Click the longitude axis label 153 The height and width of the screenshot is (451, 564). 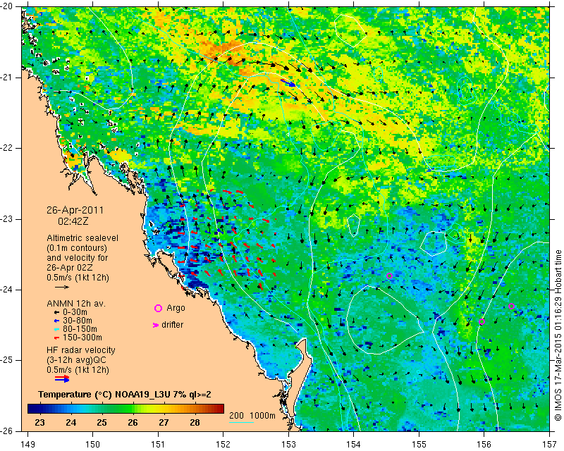click(288, 444)
